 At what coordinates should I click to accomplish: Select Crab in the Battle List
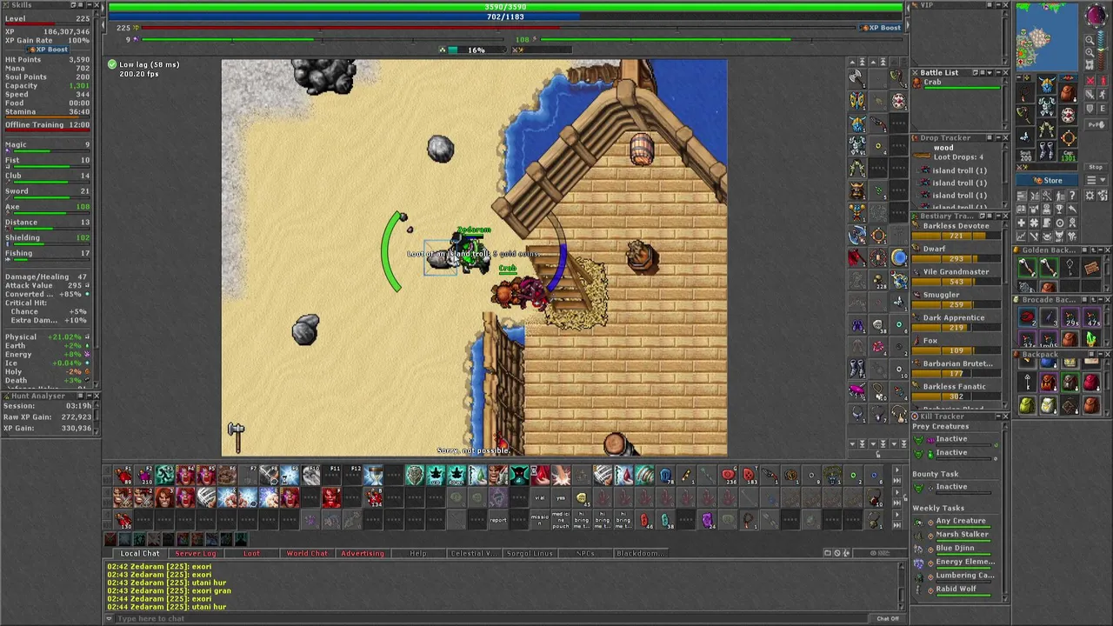tap(956, 83)
